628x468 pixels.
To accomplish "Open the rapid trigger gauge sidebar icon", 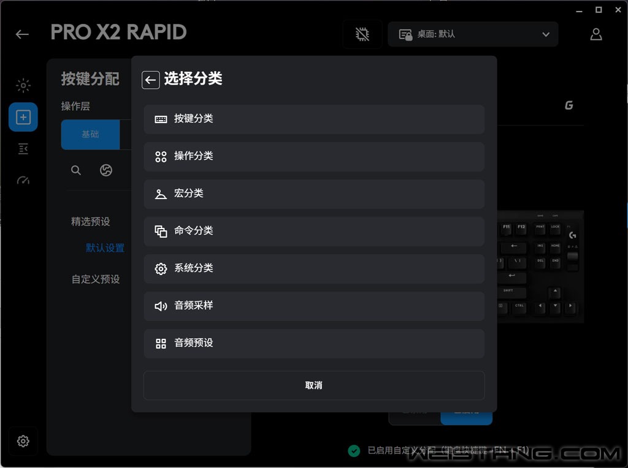I will [23, 180].
